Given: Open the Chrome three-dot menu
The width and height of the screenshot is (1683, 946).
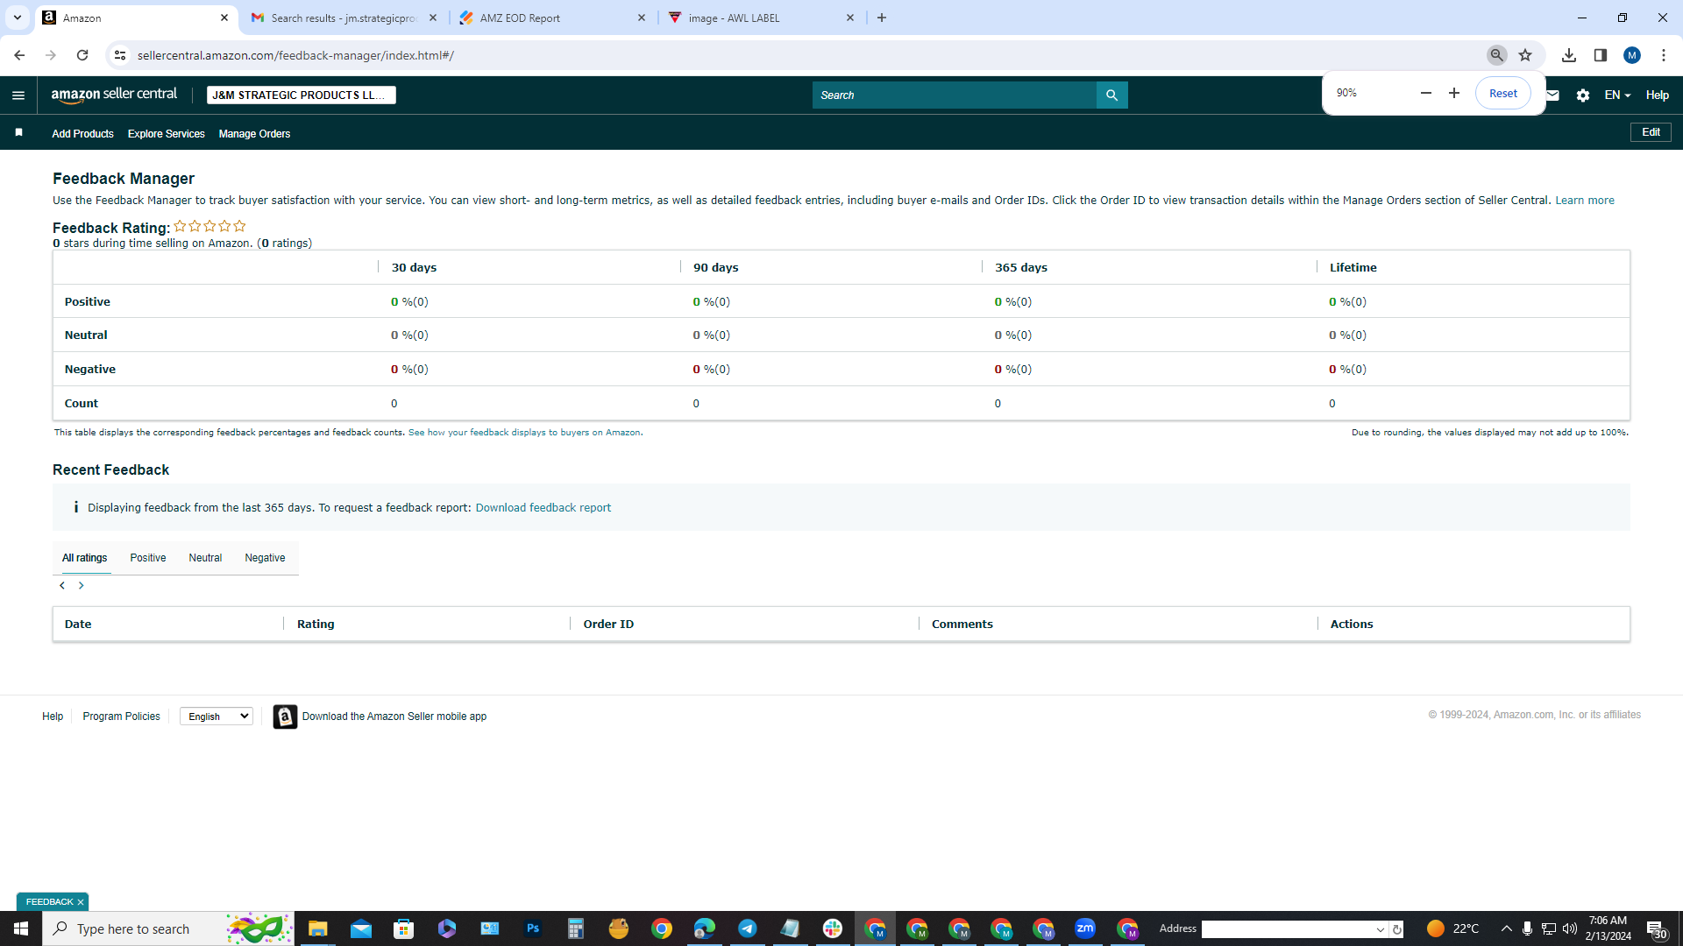Looking at the screenshot, I should coord(1664,55).
